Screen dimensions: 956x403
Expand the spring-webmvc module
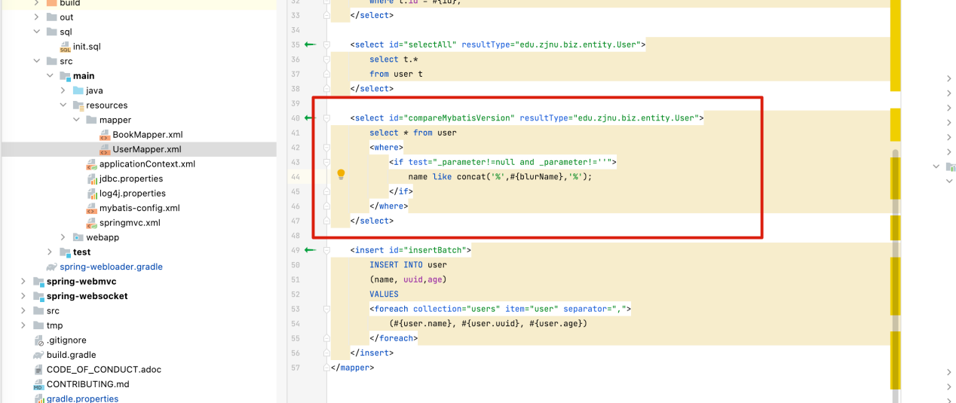coord(24,282)
